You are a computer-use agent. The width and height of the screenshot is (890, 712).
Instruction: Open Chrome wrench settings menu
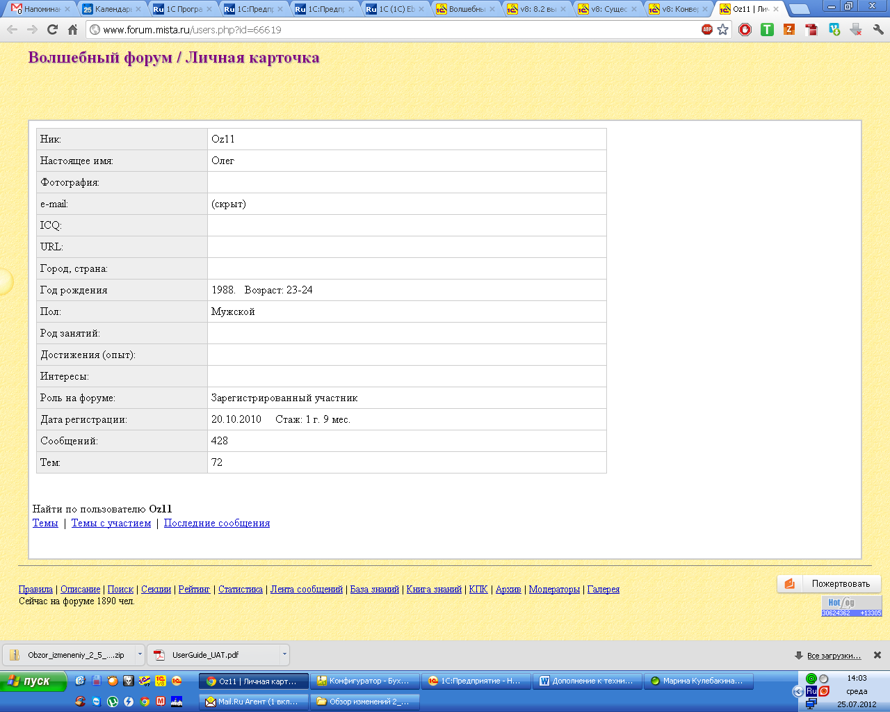878,29
